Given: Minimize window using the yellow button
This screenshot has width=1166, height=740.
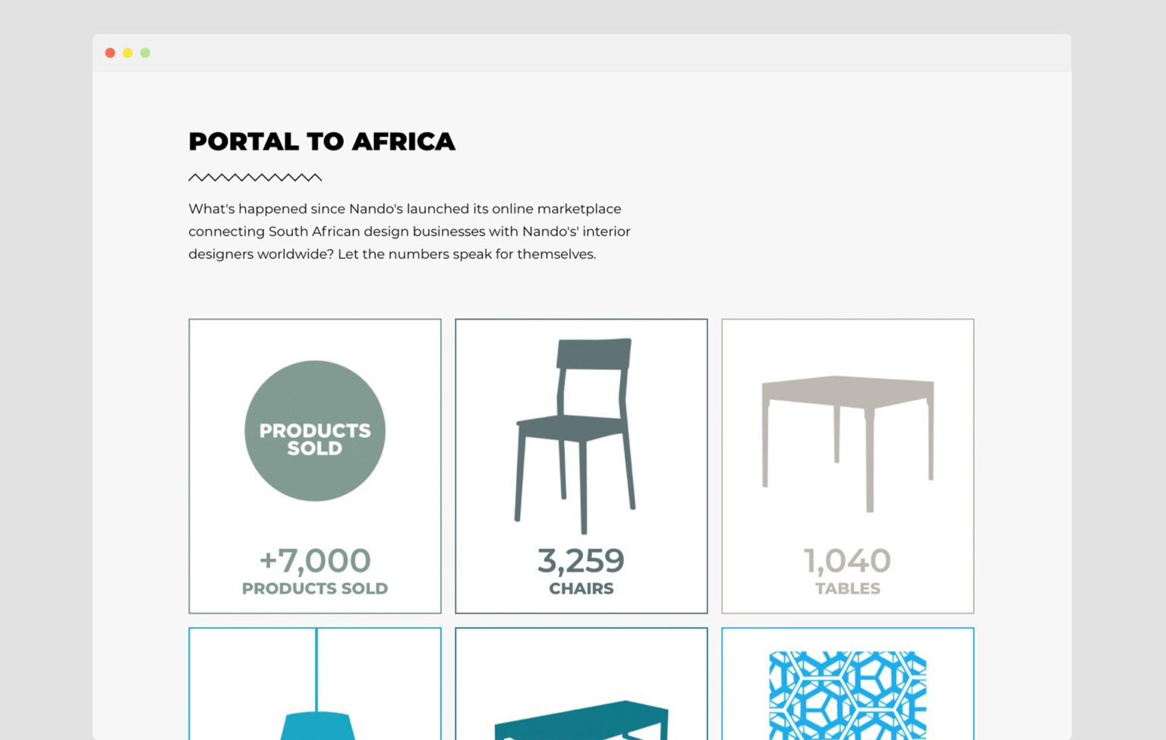Looking at the screenshot, I should tap(128, 53).
